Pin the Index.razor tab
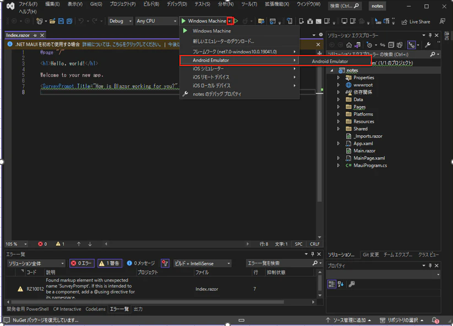The height and width of the screenshot is (326, 453). (x=35, y=35)
